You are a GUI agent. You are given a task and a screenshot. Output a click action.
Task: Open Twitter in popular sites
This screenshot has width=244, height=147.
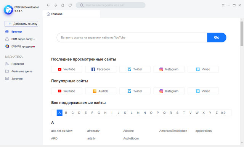click(135, 91)
